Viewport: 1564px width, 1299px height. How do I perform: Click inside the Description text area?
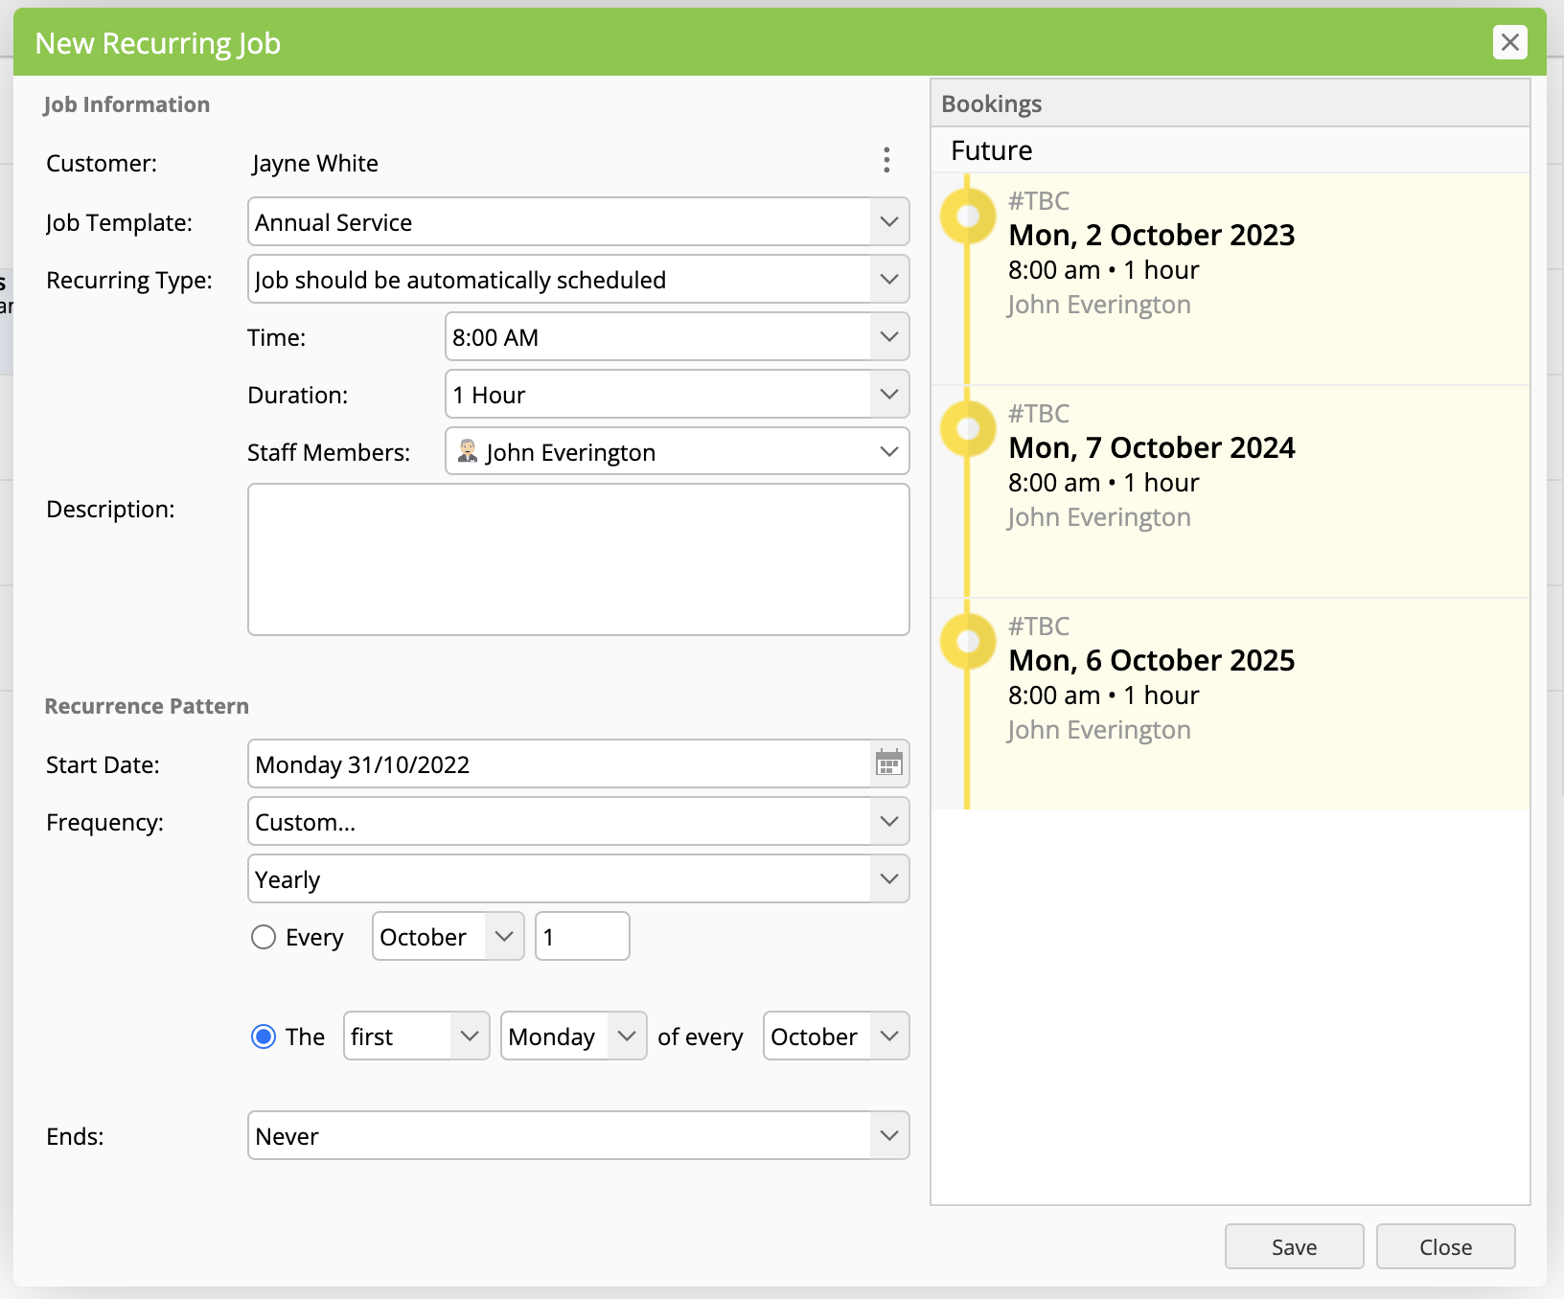578,559
